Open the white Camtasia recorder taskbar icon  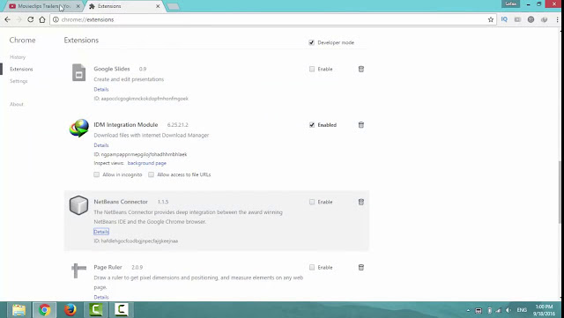pyautogui.click(x=122, y=310)
